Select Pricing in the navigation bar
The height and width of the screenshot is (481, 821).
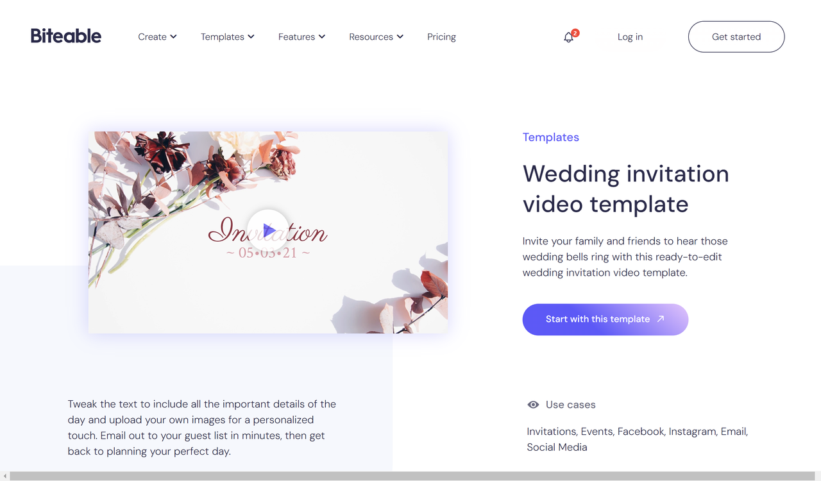pyautogui.click(x=441, y=37)
